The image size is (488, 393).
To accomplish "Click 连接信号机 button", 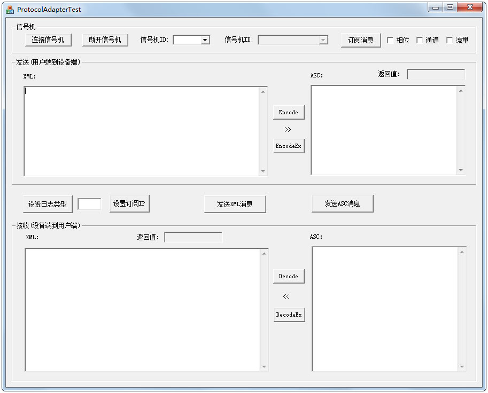I will (48, 40).
